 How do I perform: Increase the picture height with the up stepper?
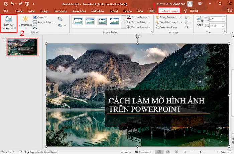[x=223, y=18]
